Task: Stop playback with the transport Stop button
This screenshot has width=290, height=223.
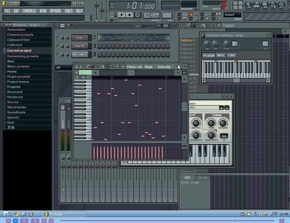Action: [x=129, y=14]
